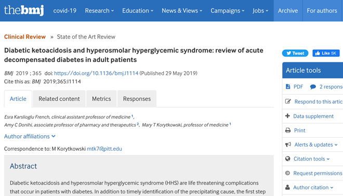The height and width of the screenshot is (196, 343).
Task: Open the News & Views dropdown
Action: point(182,10)
